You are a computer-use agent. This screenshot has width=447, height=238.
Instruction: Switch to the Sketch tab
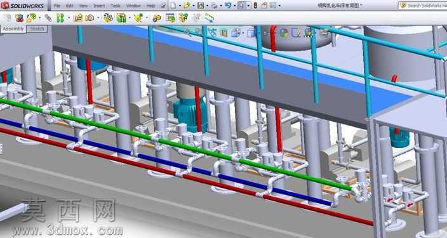[x=37, y=29]
